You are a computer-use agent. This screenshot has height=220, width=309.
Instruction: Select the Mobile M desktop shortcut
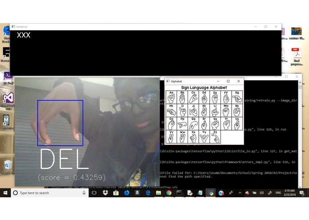[7, 122]
